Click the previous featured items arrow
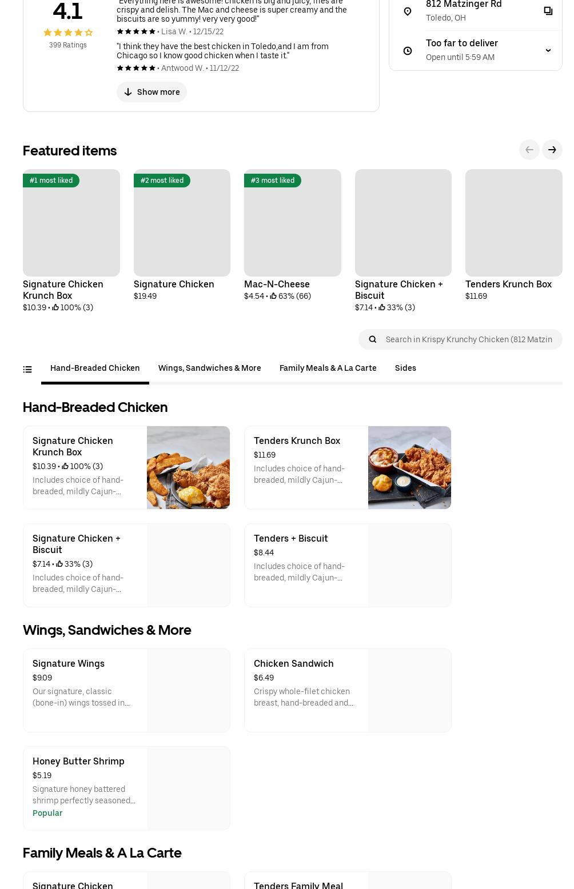The width and height of the screenshot is (574, 889). (529, 150)
